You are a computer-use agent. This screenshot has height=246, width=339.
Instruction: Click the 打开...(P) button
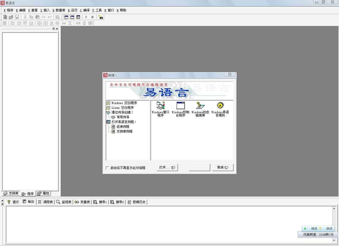(167, 167)
